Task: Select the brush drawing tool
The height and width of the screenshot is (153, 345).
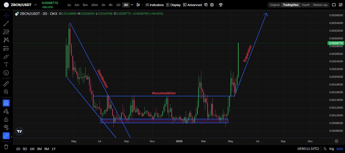Action: pos(6,56)
